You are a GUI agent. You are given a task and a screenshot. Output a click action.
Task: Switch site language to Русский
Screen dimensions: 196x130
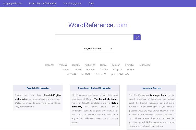(66, 70)
